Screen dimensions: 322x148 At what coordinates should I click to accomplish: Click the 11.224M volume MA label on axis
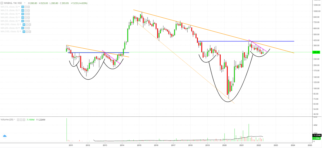tap(317, 136)
